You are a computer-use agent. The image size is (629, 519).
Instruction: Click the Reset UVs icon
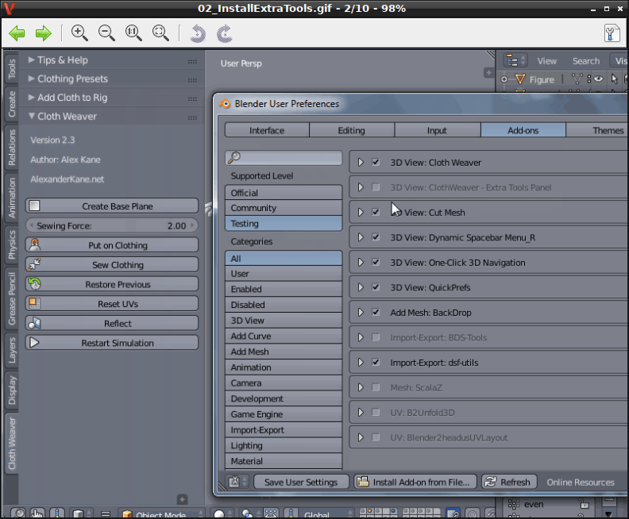(x=35, y=303)
